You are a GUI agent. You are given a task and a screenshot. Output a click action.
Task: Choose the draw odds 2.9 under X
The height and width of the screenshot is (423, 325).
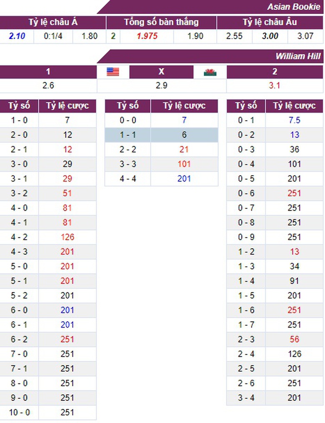(162, 86)
